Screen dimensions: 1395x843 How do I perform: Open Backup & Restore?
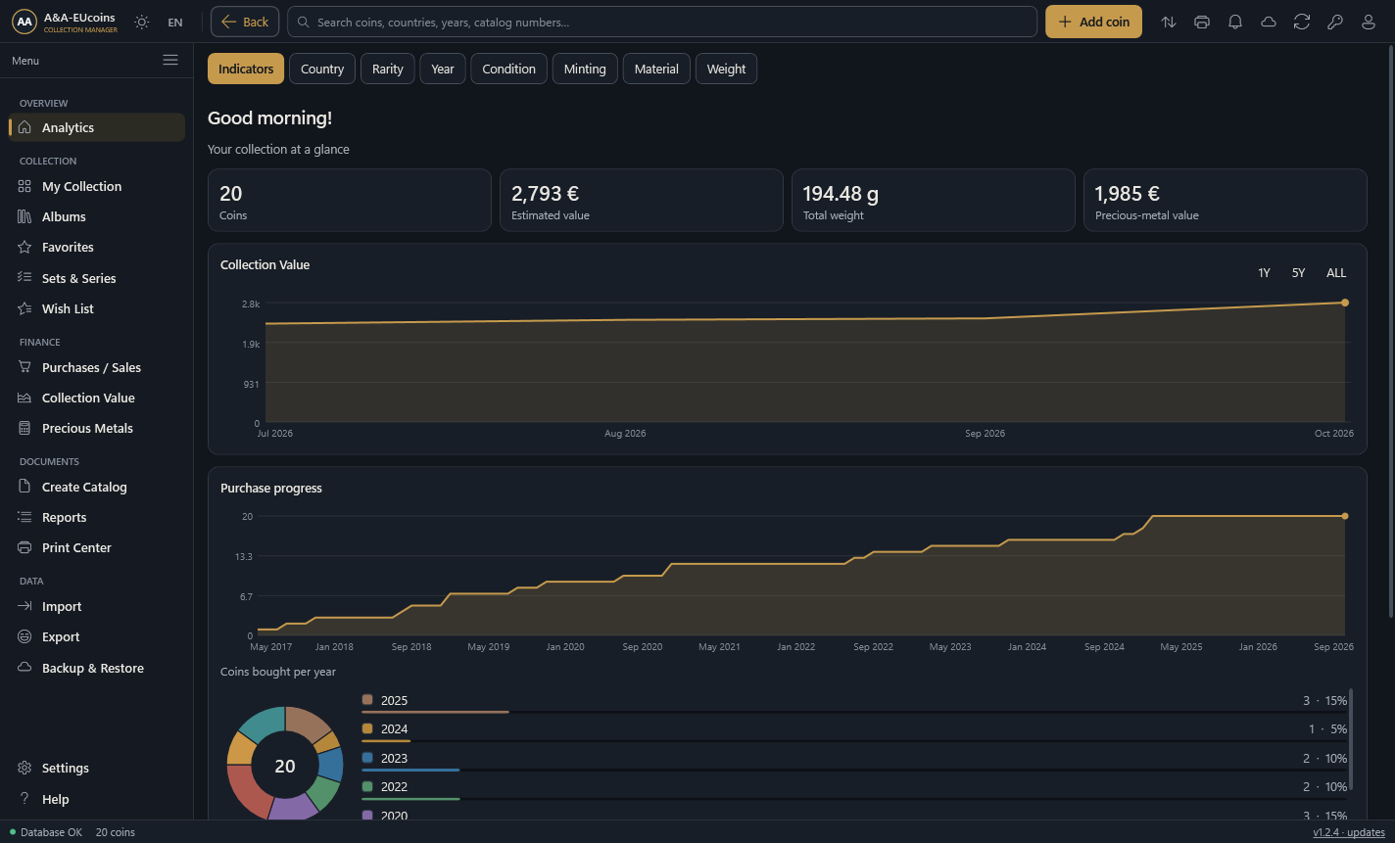96,668
